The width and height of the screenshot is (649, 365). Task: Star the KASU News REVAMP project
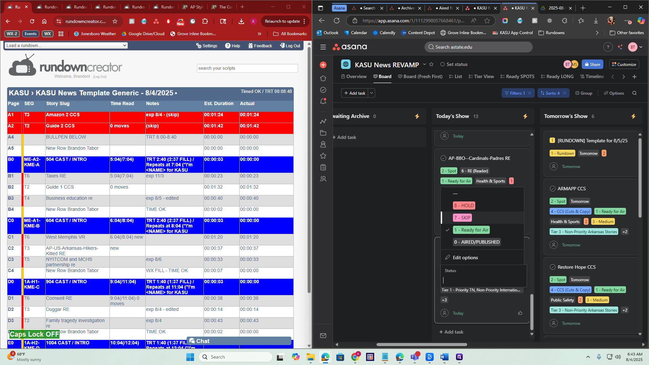click(431, 64)
